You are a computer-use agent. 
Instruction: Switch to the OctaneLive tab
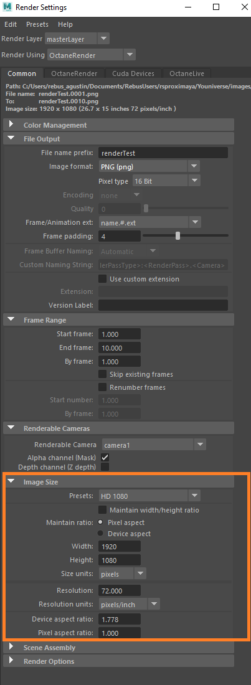[184, 73]
